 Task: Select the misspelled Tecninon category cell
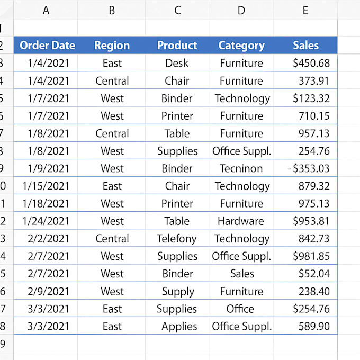click(241, 169)
